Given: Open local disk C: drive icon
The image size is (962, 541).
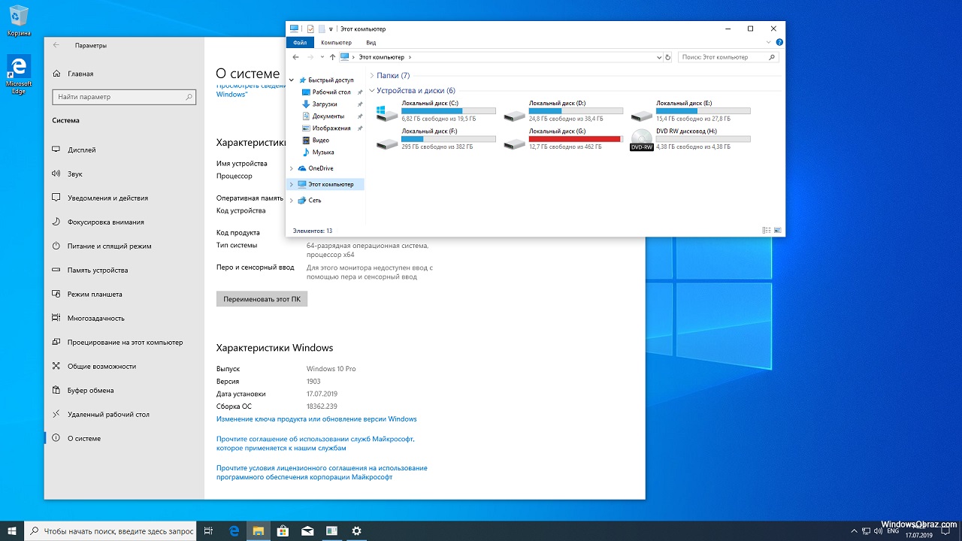Looking at the screenshot, I should (387, 114).
